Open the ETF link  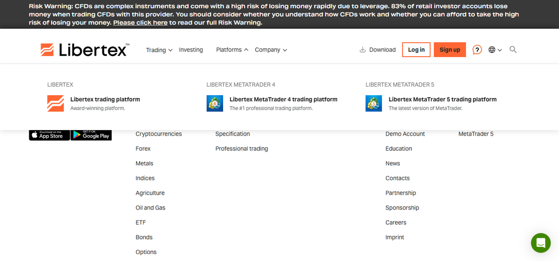[x=141, y=223]
